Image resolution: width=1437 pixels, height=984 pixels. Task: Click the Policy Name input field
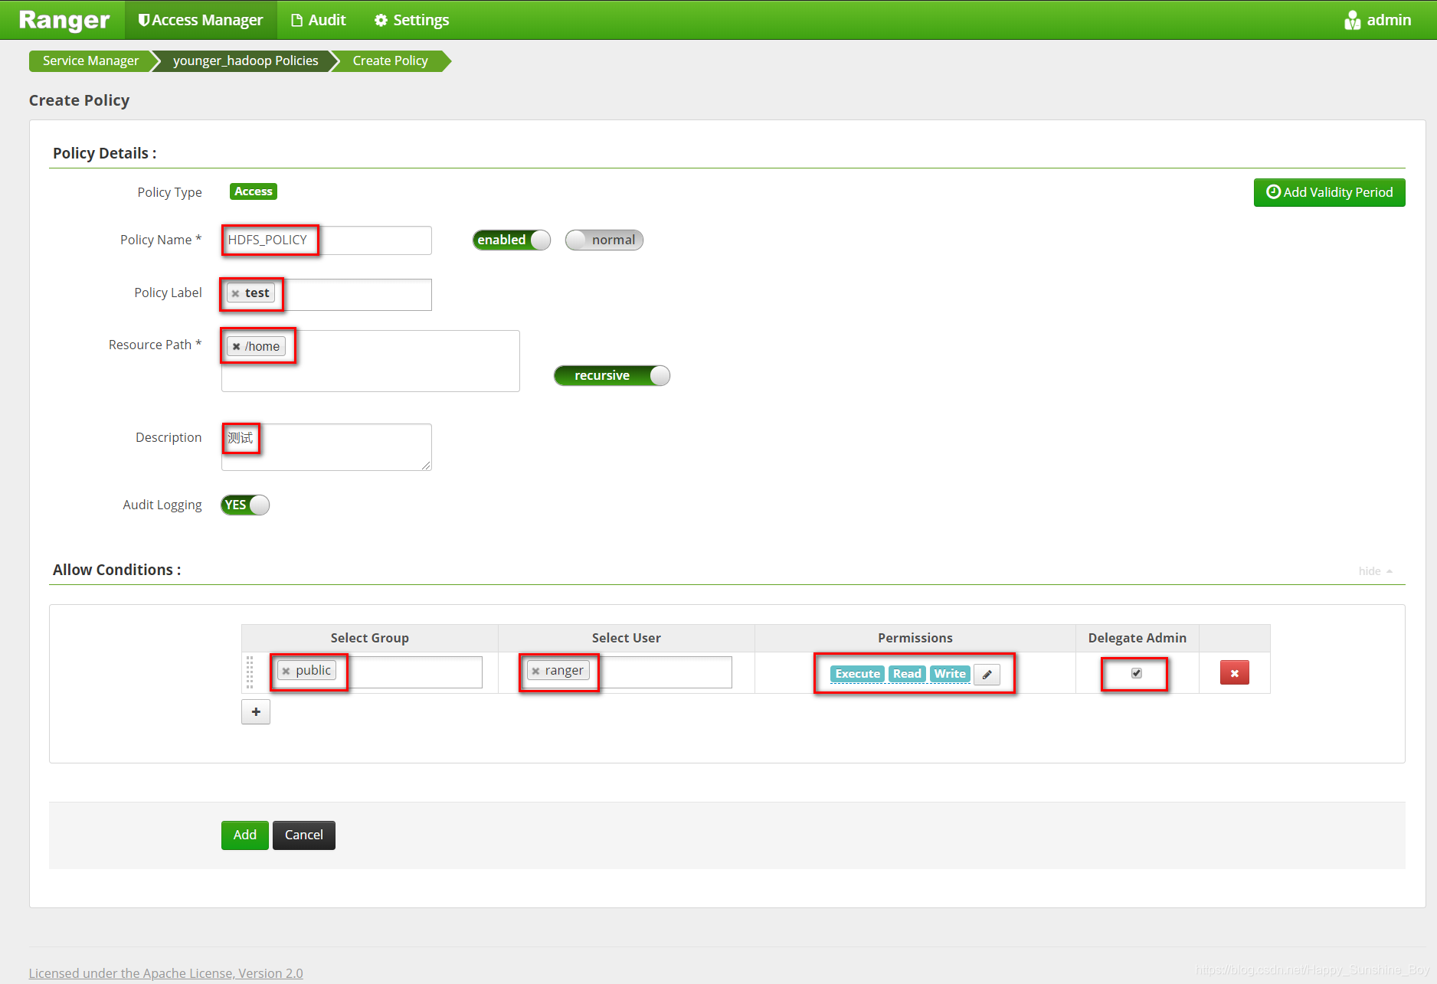pyautogui.click(x=326, y=240)
